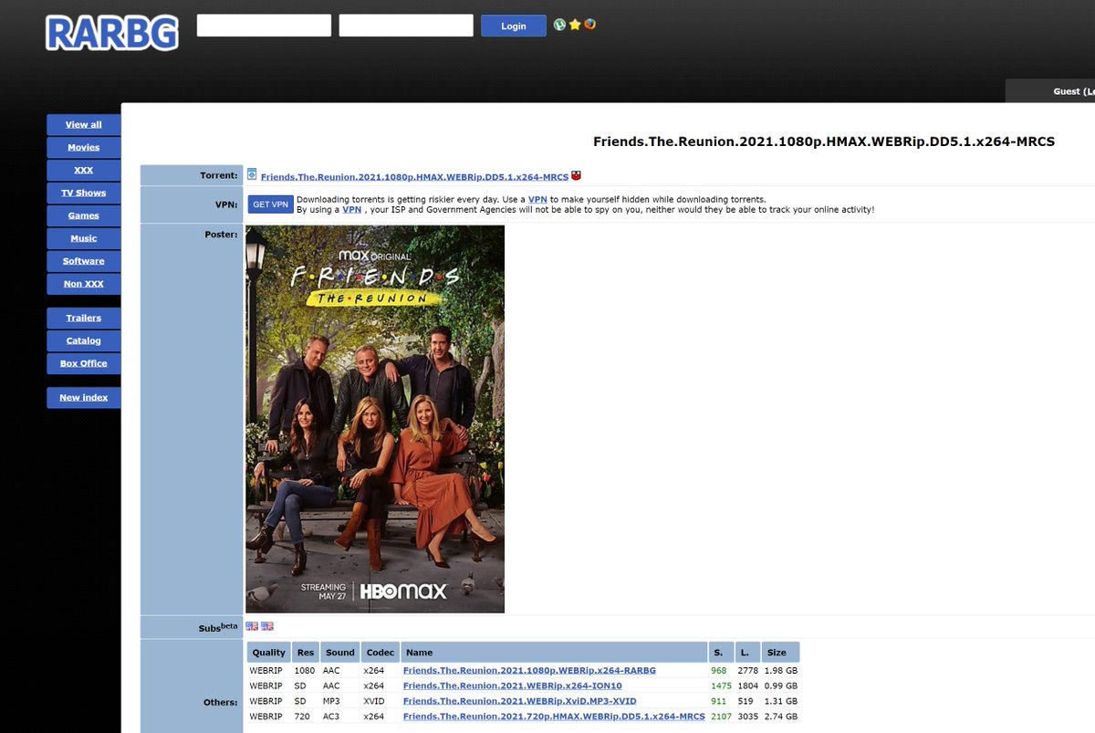Screen dimensions: 1095x733
Task: Click the page title heading text
Action: (x=824, y=141)
